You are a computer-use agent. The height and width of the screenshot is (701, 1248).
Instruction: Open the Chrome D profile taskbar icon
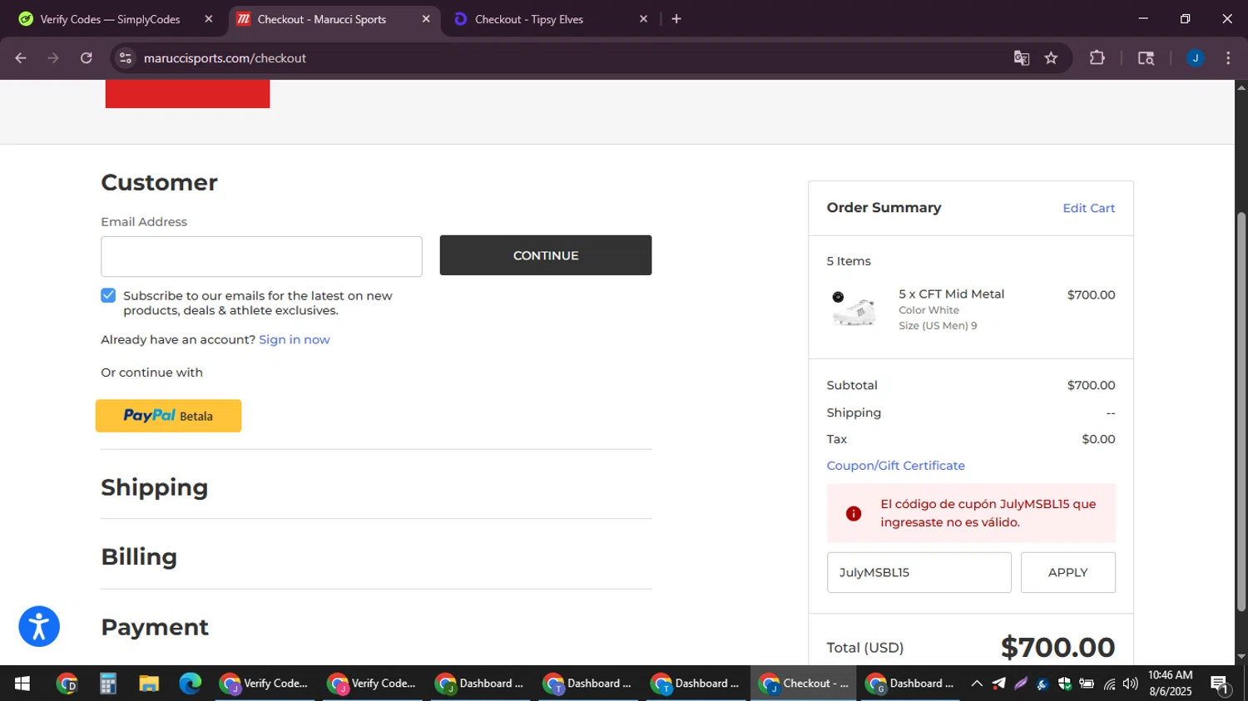click(67, 684)
